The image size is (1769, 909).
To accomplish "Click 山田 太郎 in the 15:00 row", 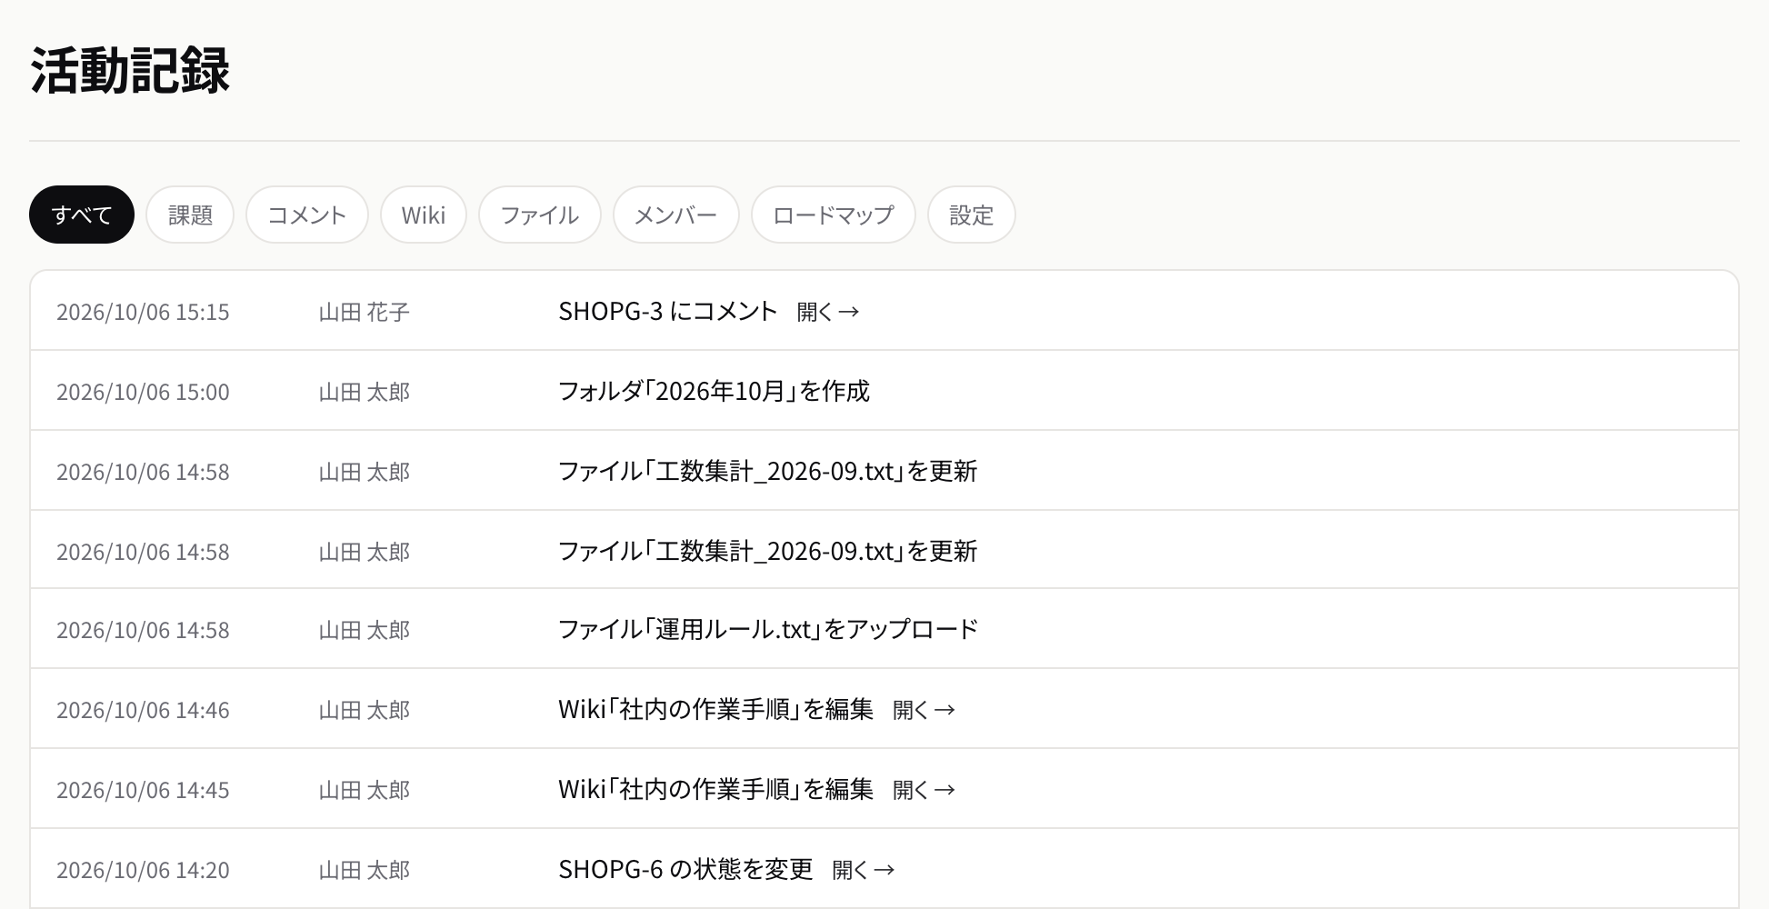I will click(365, 392).
